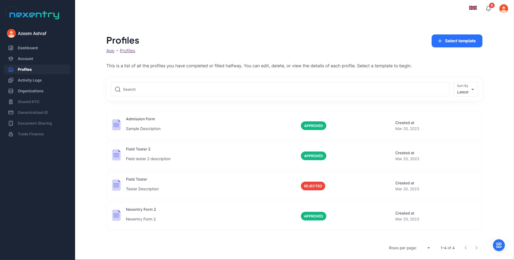The width and height of the screenshot is (514, 260).
Task: Go to next page of profiles
Action: coord(476,248)
